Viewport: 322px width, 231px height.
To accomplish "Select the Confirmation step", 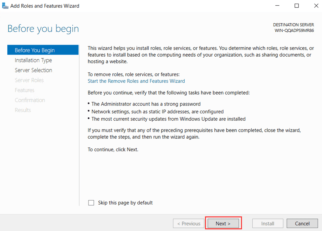I will tap(30, 100).
